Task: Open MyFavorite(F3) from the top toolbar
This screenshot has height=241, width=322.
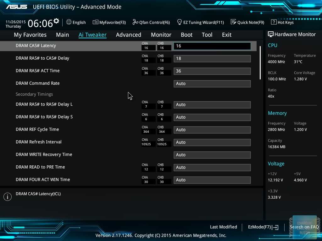Action: (x=109, y=22)
